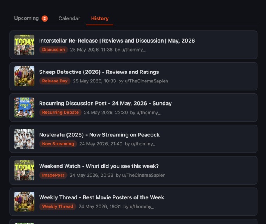Click the Now Streaming flair tag
The height and width of the screenshot is (224, 266).
[x=58, y=144]
